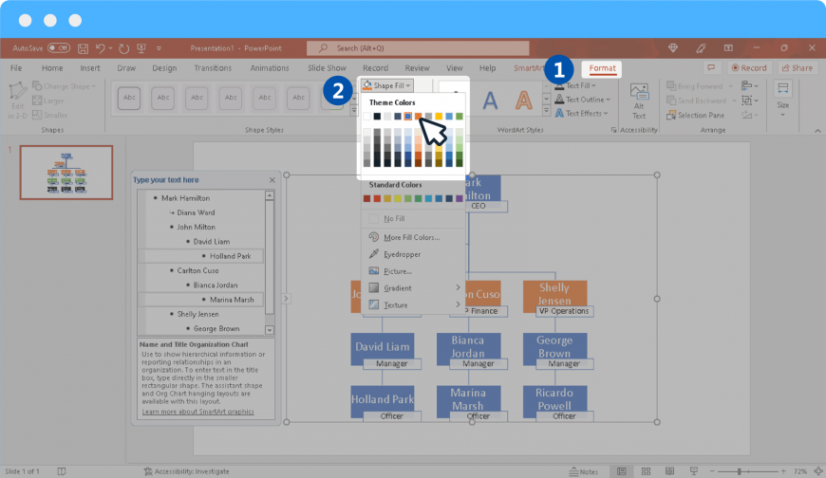Image resolution: width=826 pixels, height=478 pixels.
Task: Open the View tab
Action: click(x=454, y=68)
